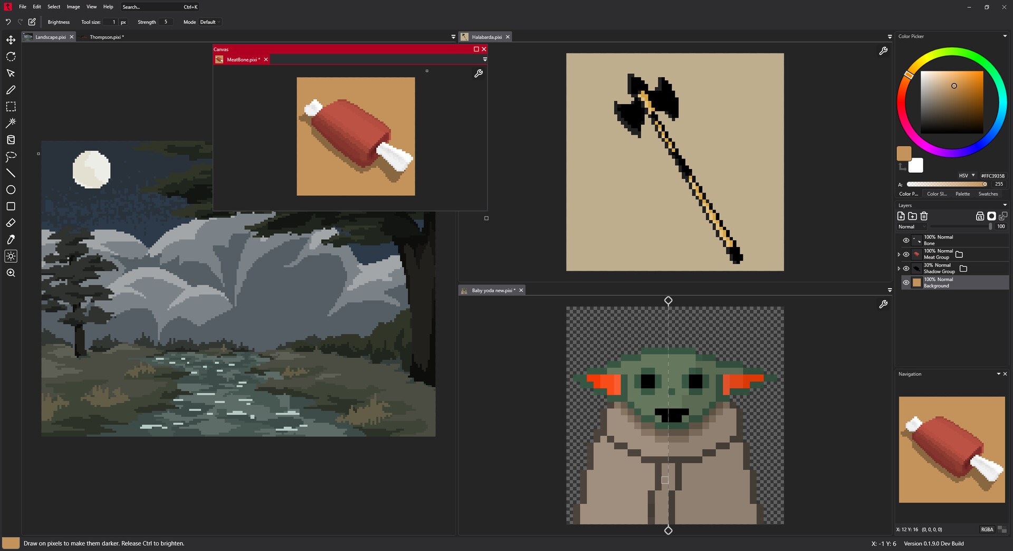Expand the Meat Group layer
Screen dimensions: 1013x551
[x=899, y=254]
